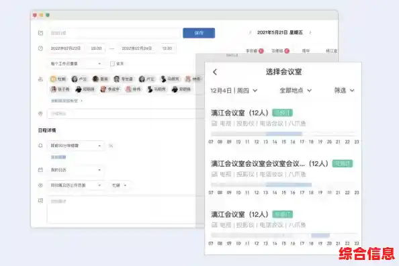Click the description text area
Image resolution: width=399 pixels, height=266 pixels.
click(x=126, y=210)
